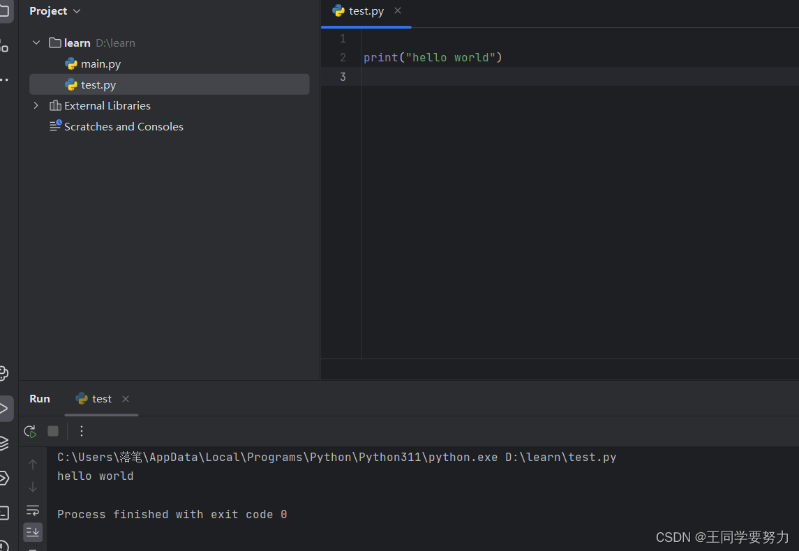Open Python Packages tool window

[x=3, y=443]
